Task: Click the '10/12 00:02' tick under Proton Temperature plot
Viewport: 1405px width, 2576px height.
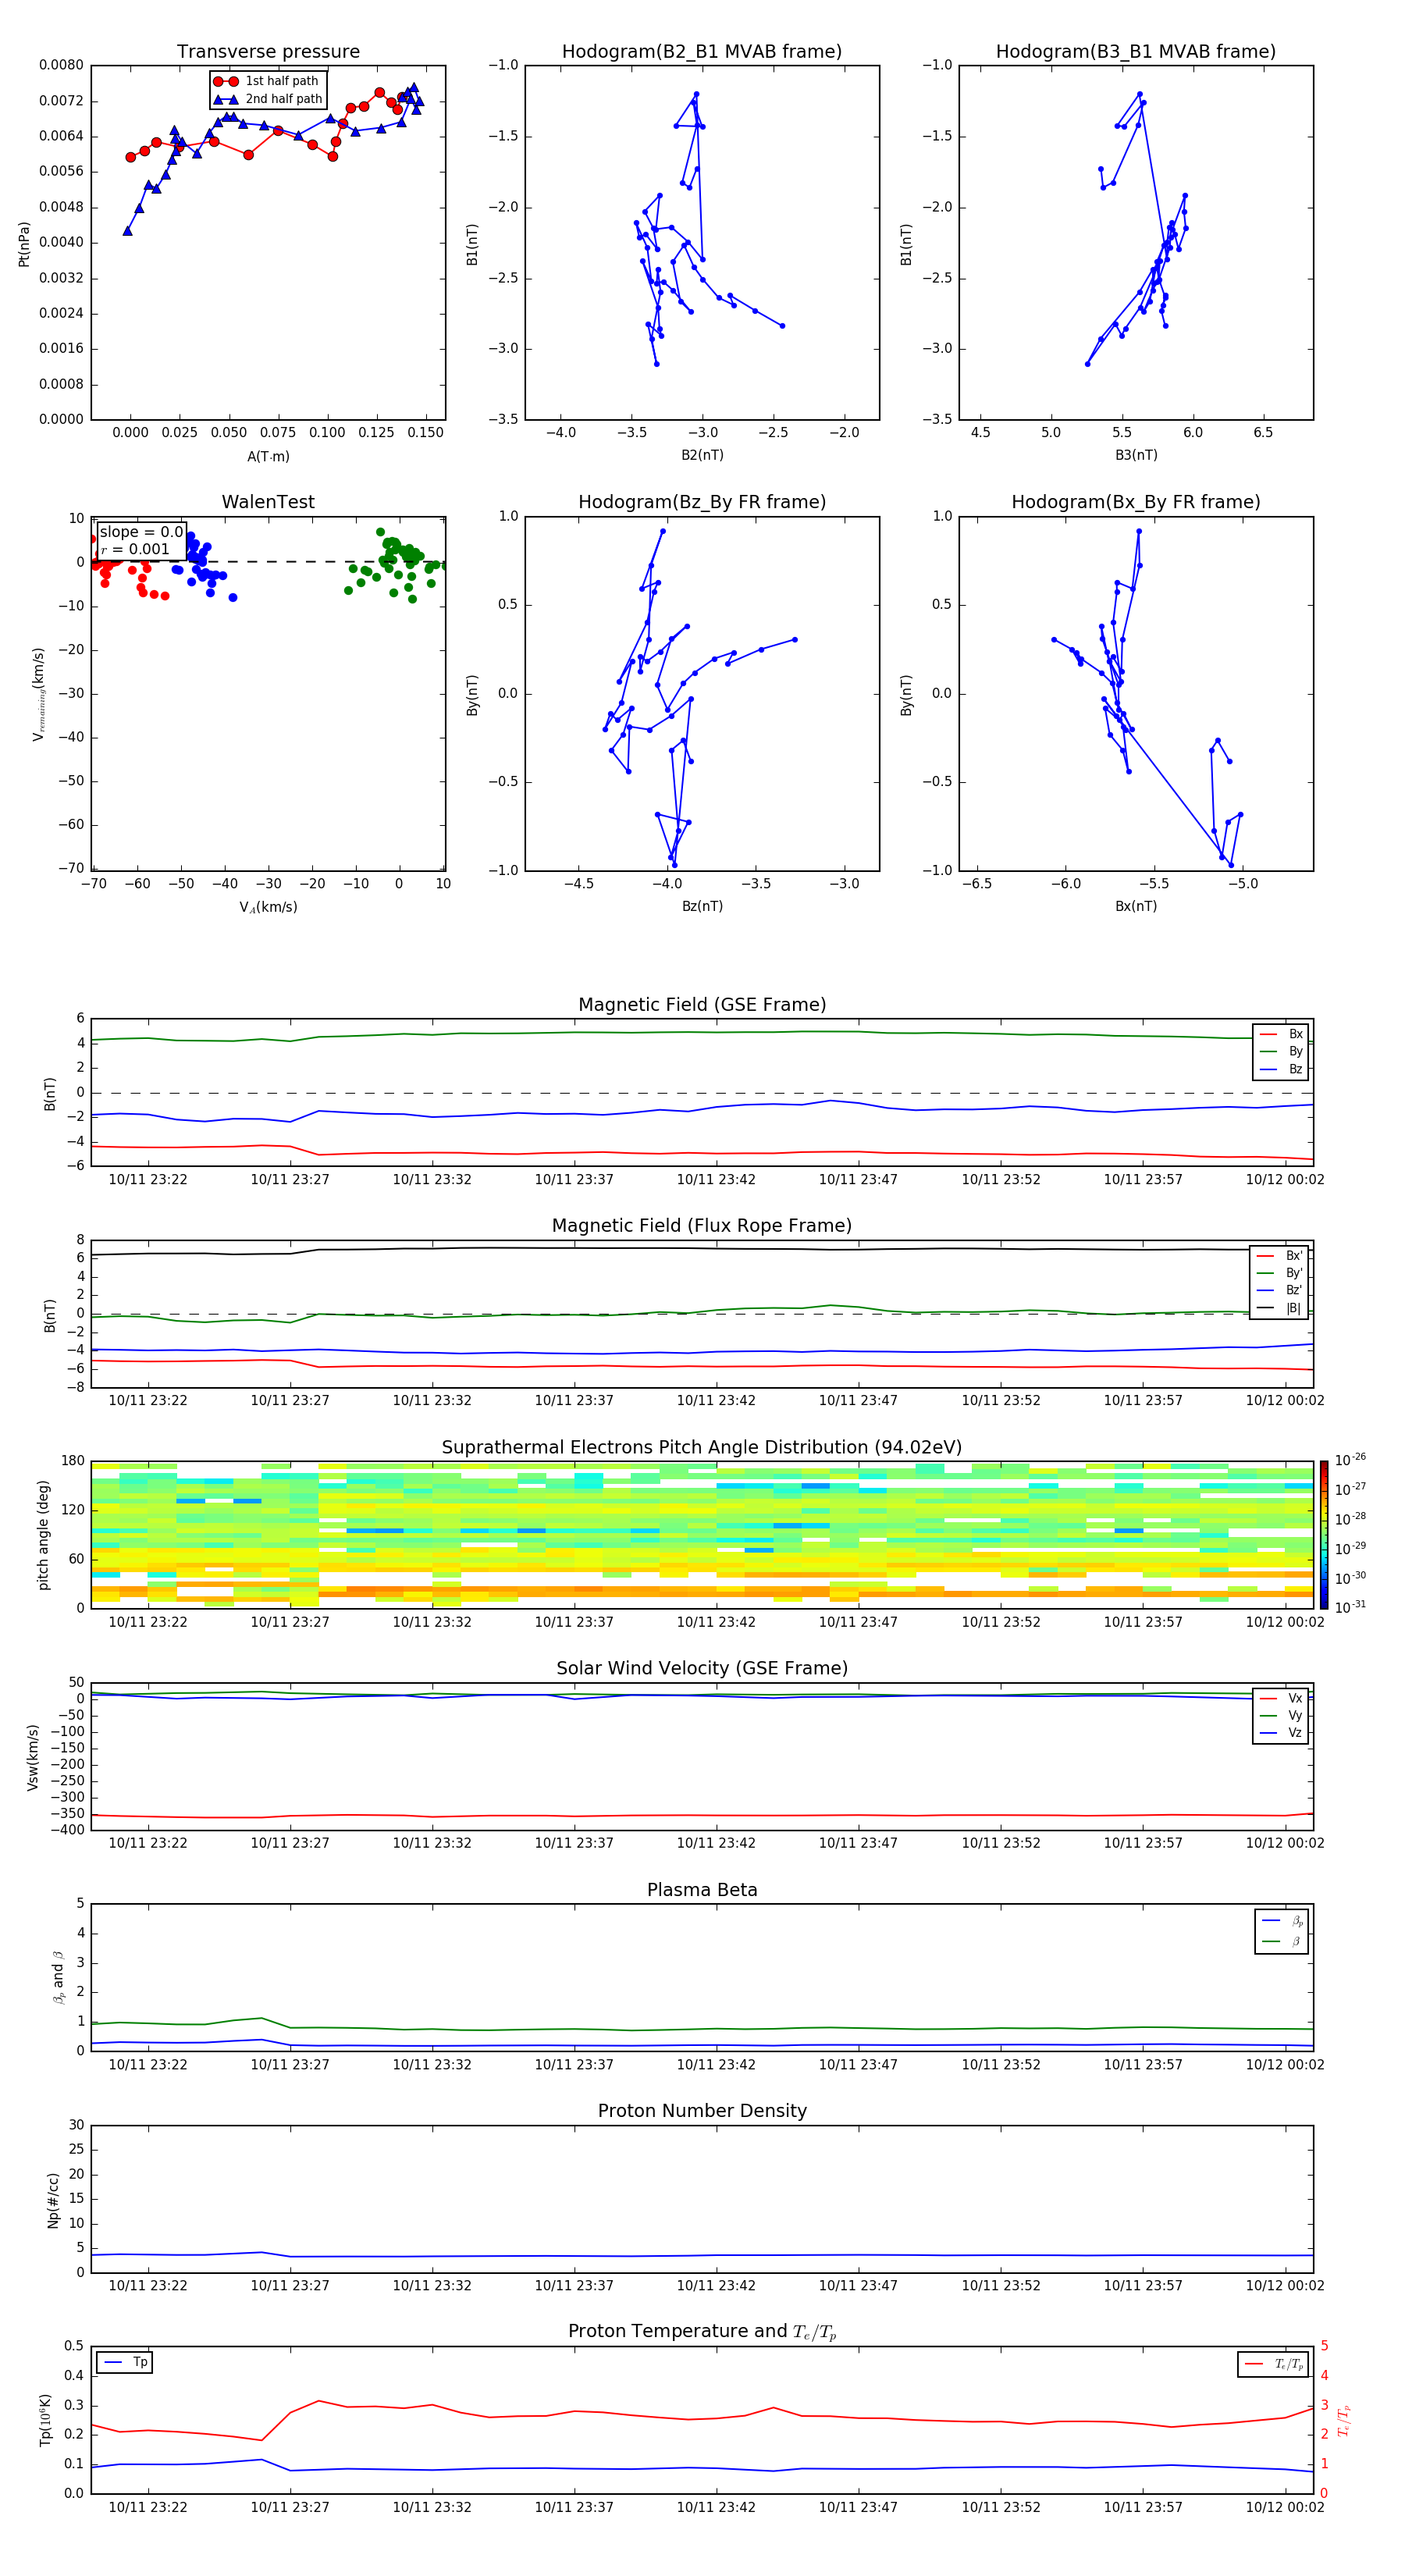Action: point(1285,2507)
